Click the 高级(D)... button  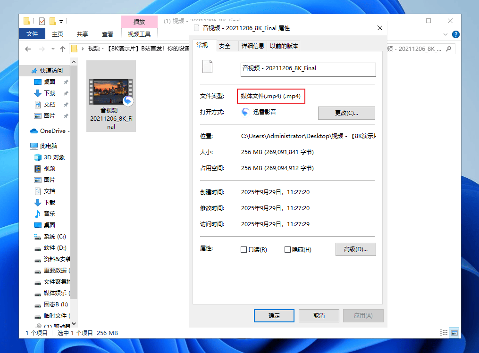tap(355, 249)
